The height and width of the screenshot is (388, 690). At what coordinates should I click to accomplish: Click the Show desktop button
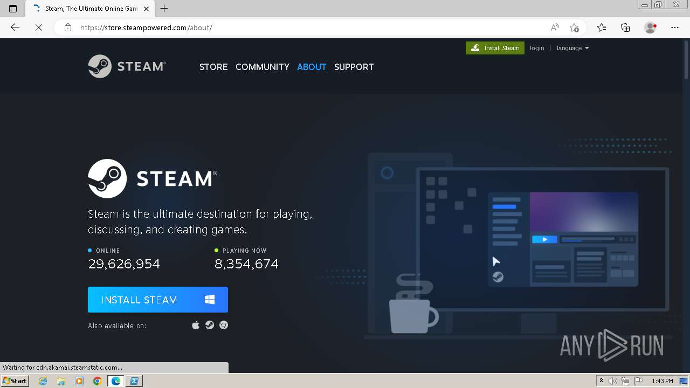tap(684, 381)
